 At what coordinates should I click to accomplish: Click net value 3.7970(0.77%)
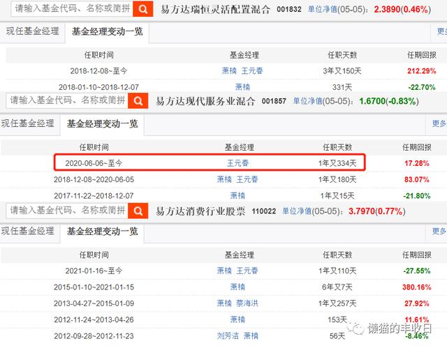tap(377, 211)
